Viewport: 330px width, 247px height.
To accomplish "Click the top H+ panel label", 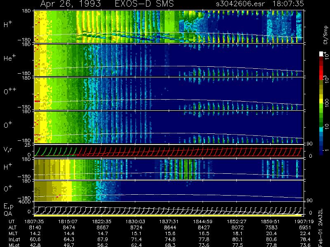I will pos(8,24).
